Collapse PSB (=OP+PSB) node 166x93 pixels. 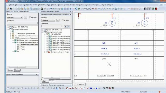(45, 34)
